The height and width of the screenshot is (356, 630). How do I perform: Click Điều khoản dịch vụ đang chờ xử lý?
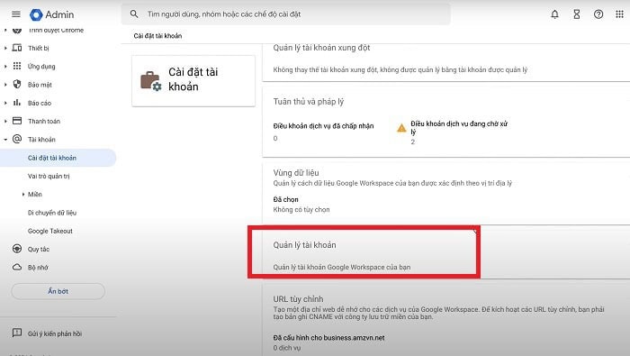pyautogui.click(x=459, y=127)
